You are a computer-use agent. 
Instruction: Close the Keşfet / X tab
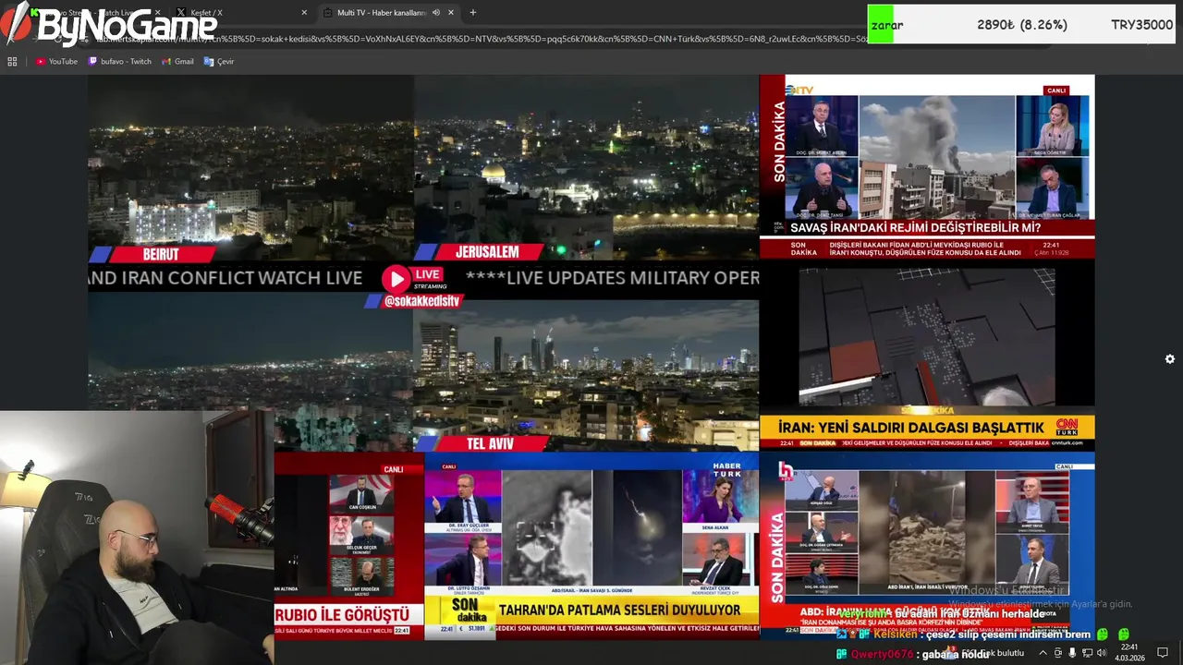pyautogui.click(x=304, y=13)
